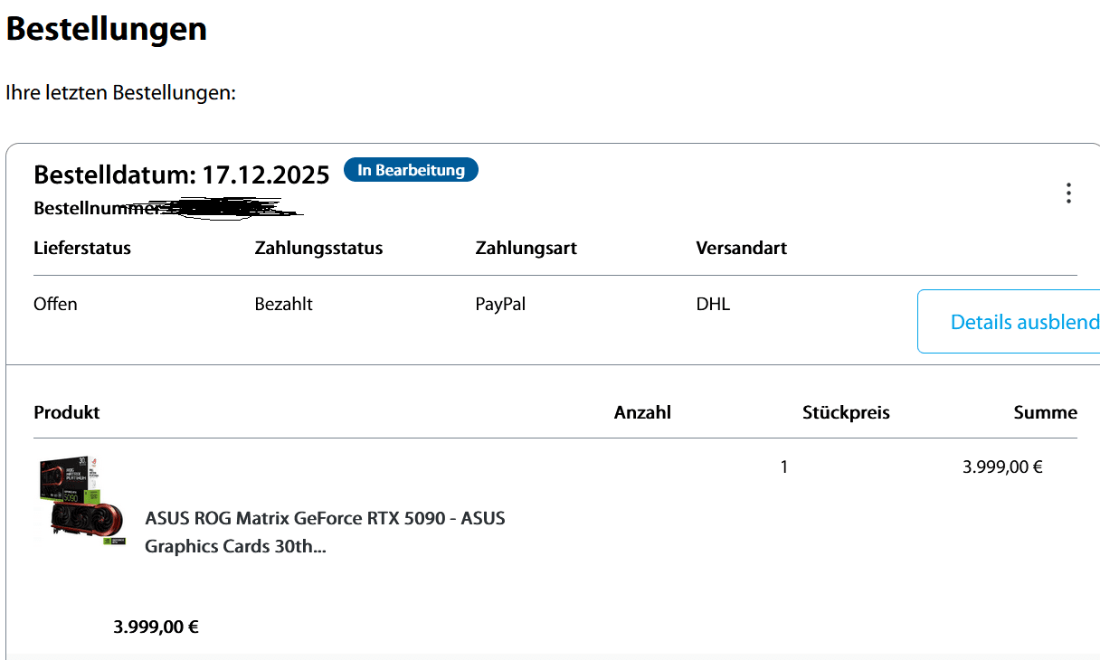Screen dimensions: 1100x660
Task: Click the Zahlungsstatus column header
Action: [x=318, y=248]
